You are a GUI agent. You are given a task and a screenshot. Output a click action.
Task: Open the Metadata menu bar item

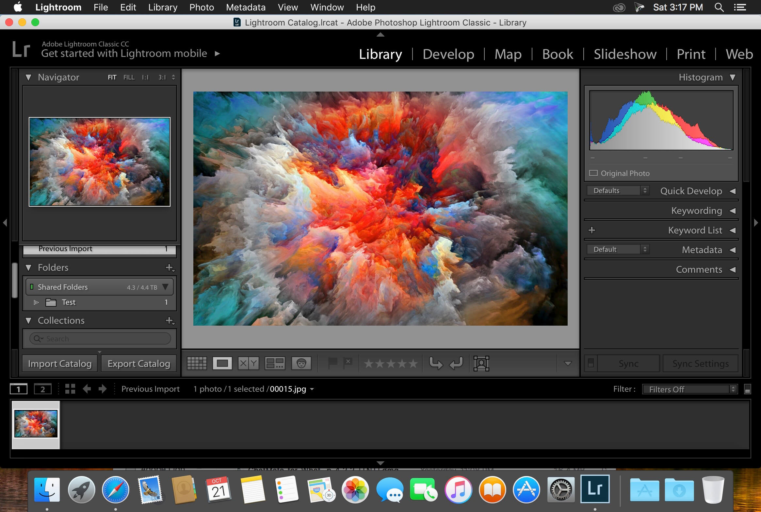pyautogui.click(x=246, y=8)
